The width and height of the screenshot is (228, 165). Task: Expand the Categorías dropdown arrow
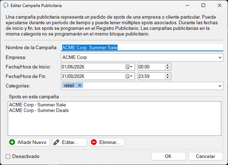[x=220, y=86]
